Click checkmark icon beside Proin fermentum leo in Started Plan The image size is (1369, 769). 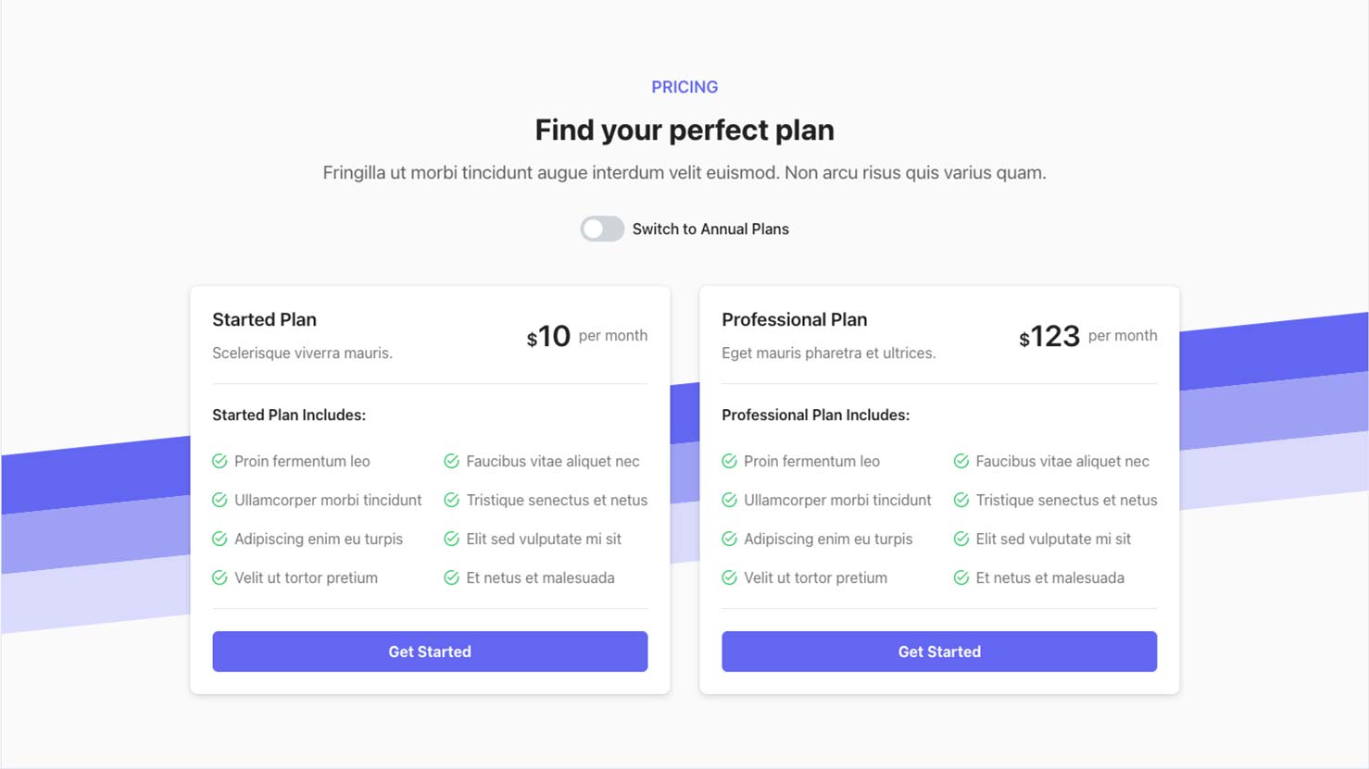[220, 461]
